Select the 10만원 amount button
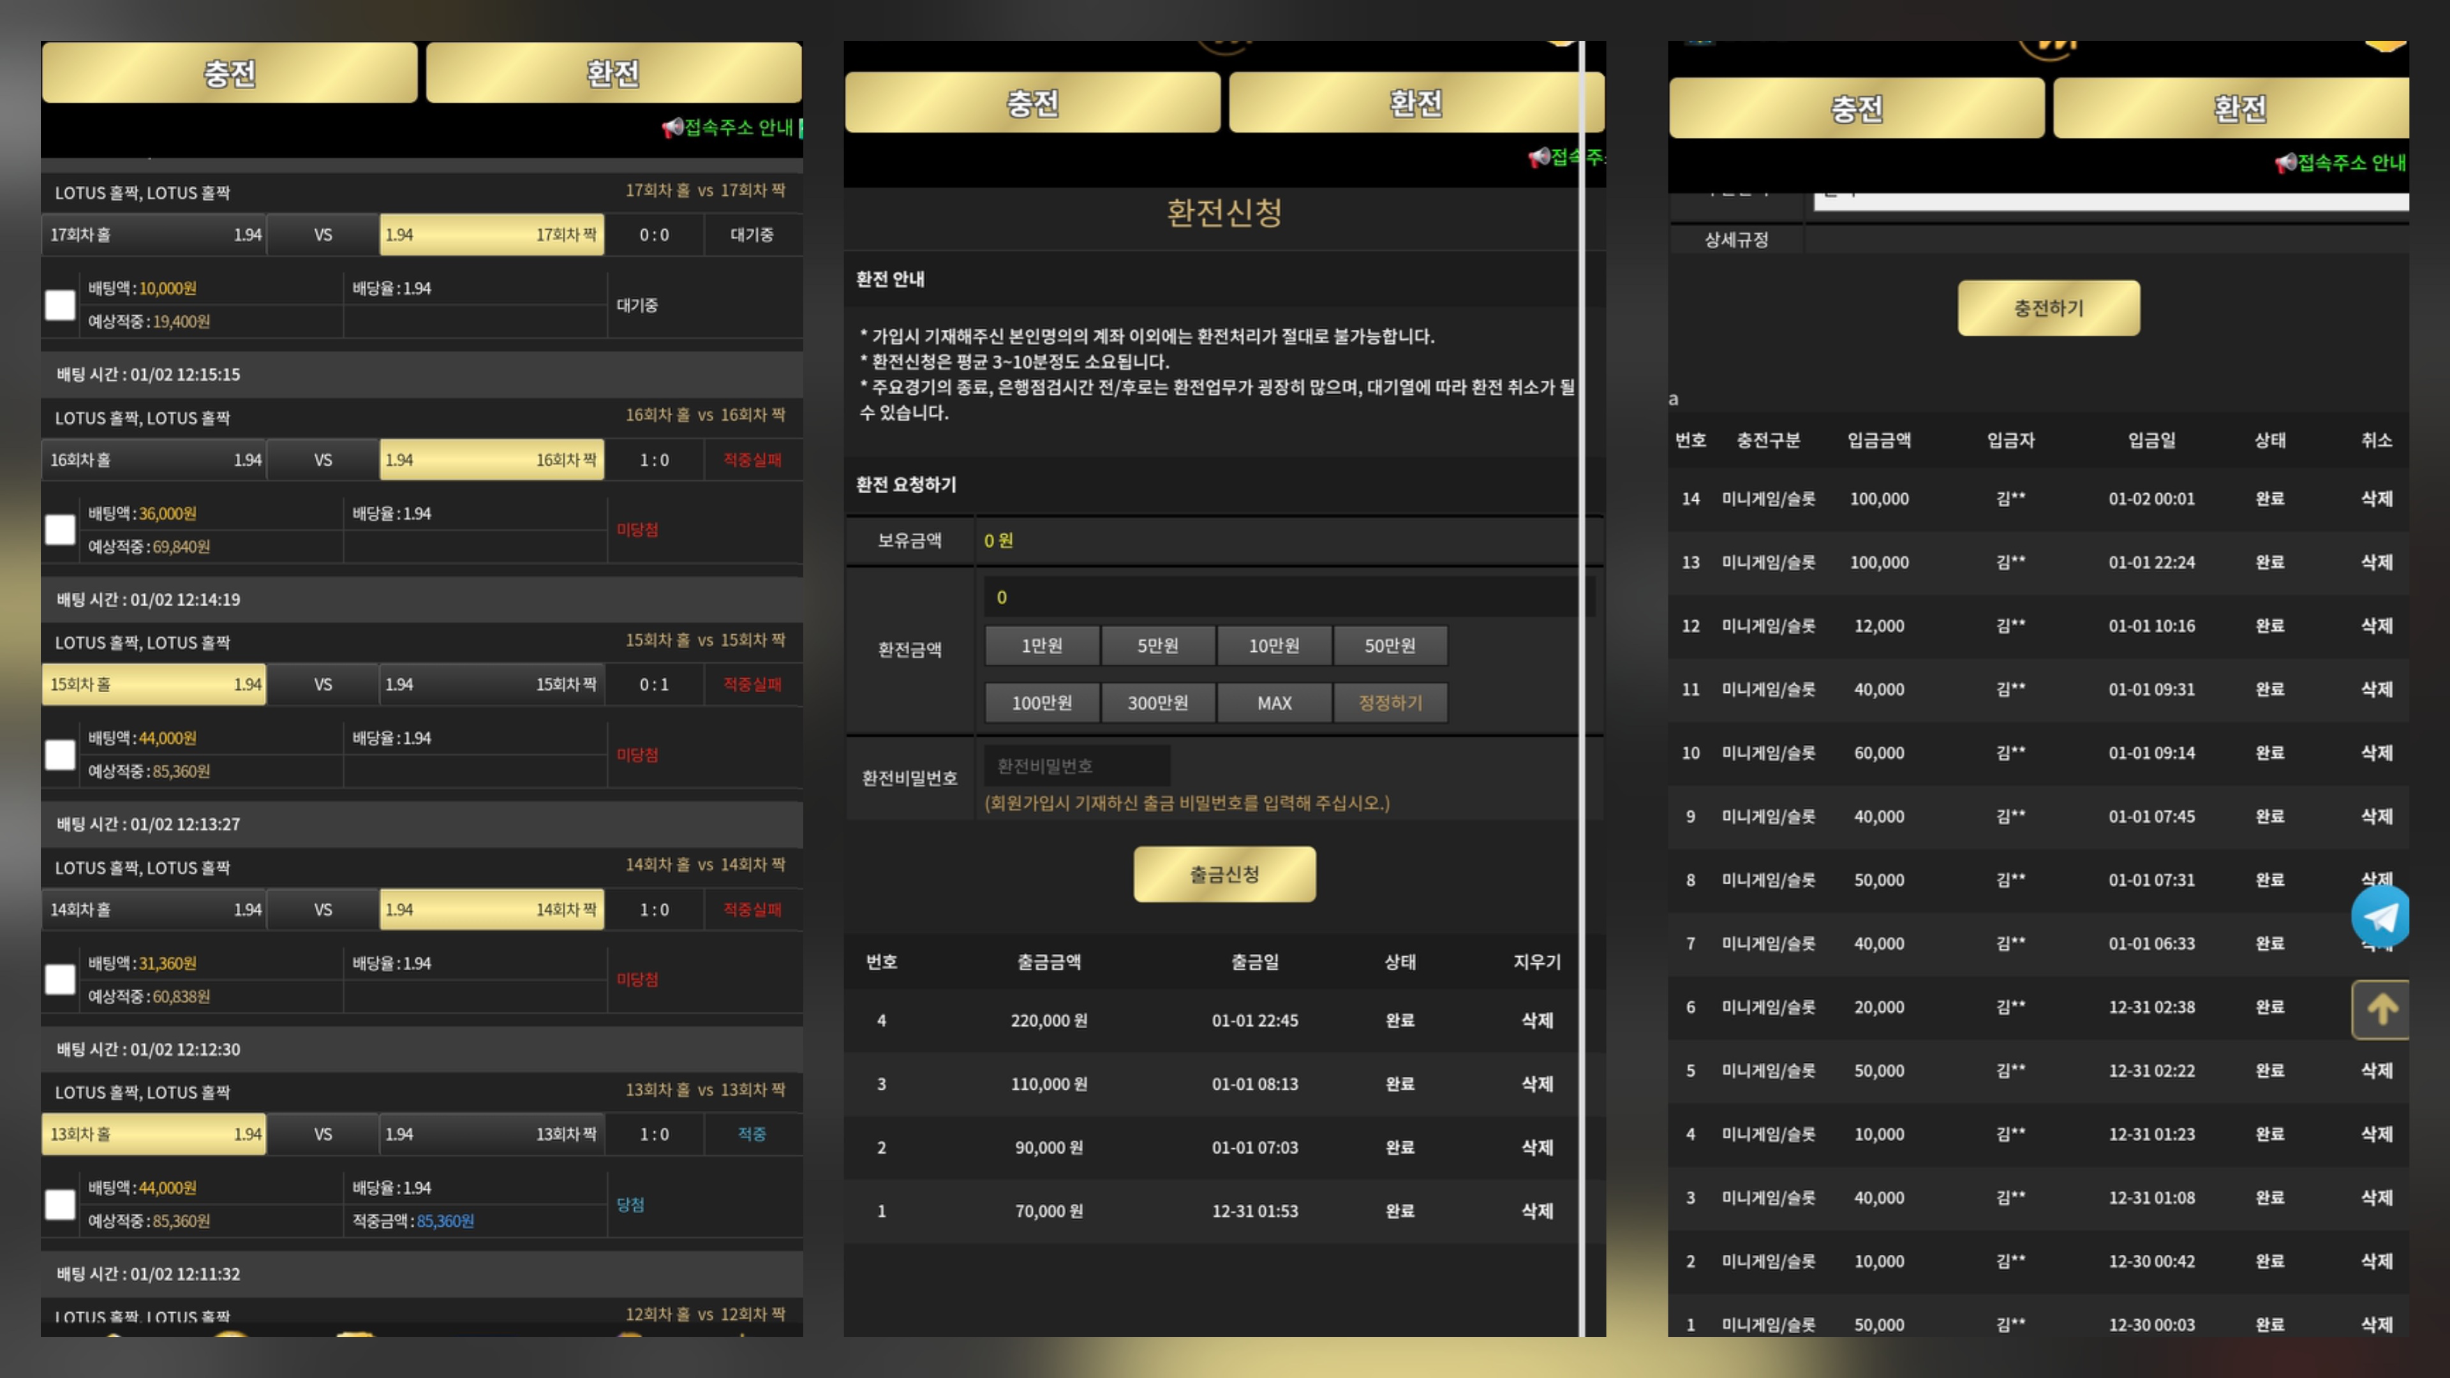The height and width of the screenshot is (1378, 2450). [1273, 646]
